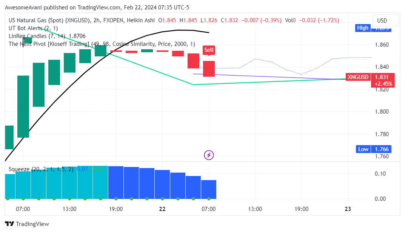Viewport: 405px width, 232px height.
Task: Select the LinReg Candles indicator legend
Action: pyautogui.click(x=47, y=36)
